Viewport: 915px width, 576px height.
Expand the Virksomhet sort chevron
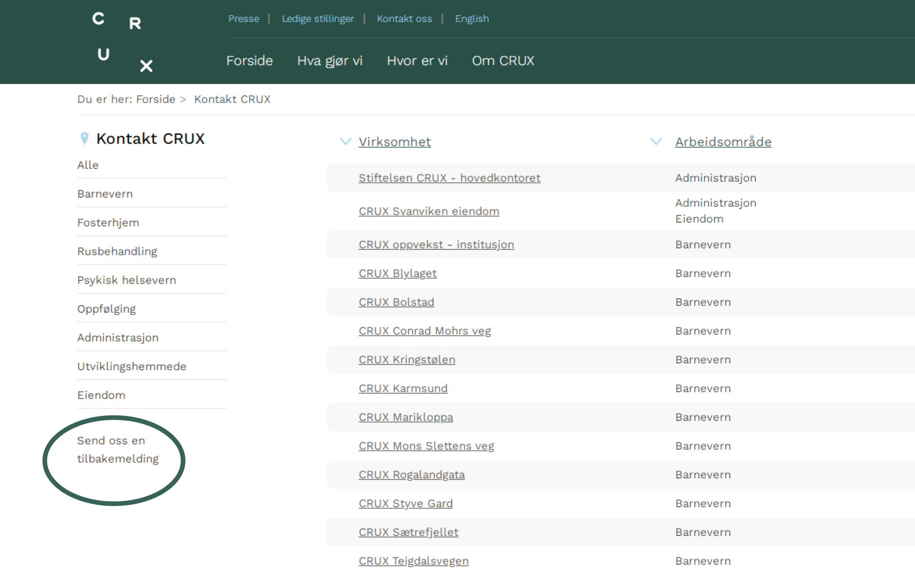click(x=345, y=142)
